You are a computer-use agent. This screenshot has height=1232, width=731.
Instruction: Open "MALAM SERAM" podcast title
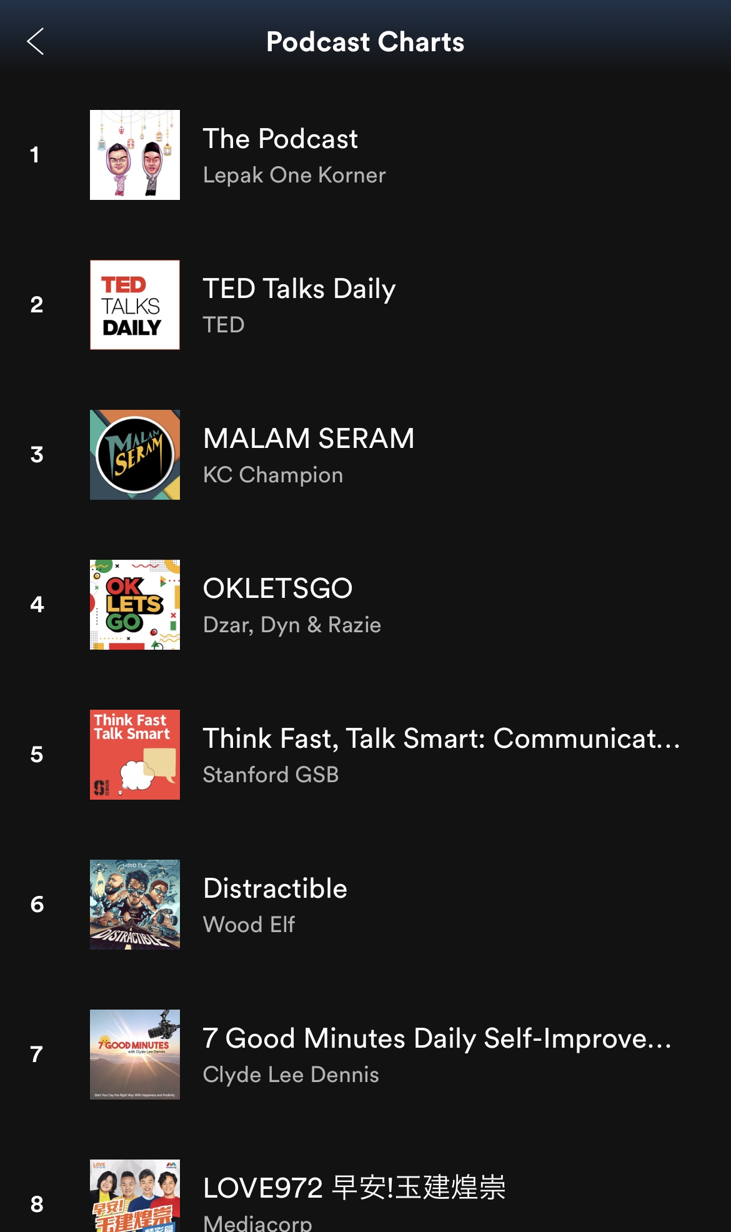309,439
